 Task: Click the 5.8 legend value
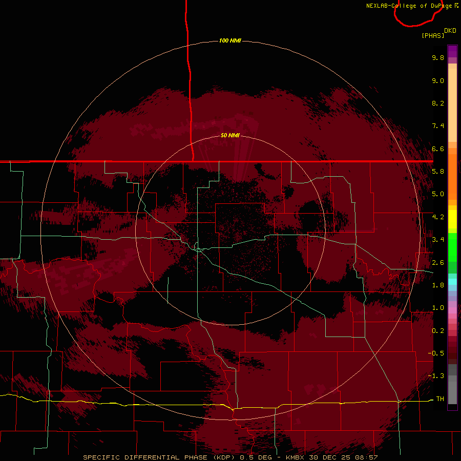(x=438, y=172)
